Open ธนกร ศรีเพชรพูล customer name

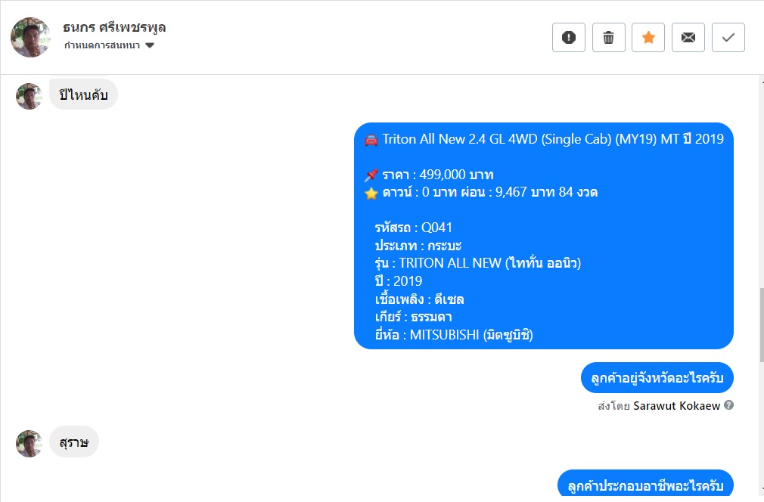115,28
